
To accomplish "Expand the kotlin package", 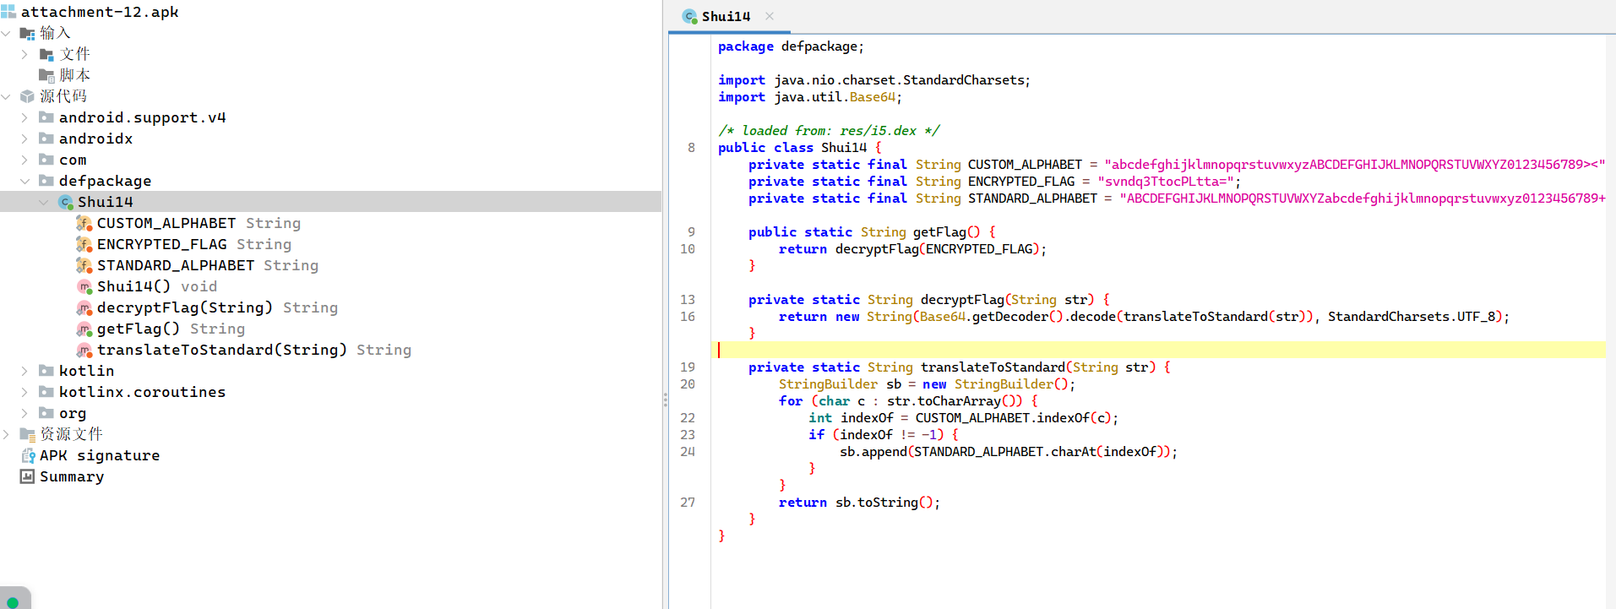I will 24,371.
